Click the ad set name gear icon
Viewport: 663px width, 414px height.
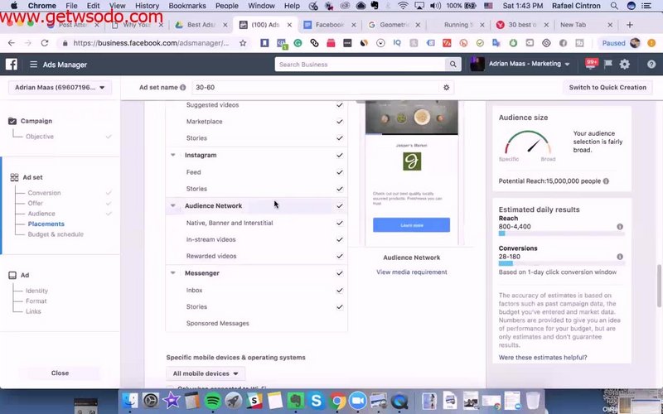446,88
